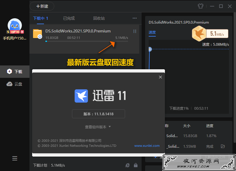Image resolution: width=236 pixels, height=171 pixels.
Task: Minimize the Xunlei window
Action: pyautogui.click(x=212, y=6)
